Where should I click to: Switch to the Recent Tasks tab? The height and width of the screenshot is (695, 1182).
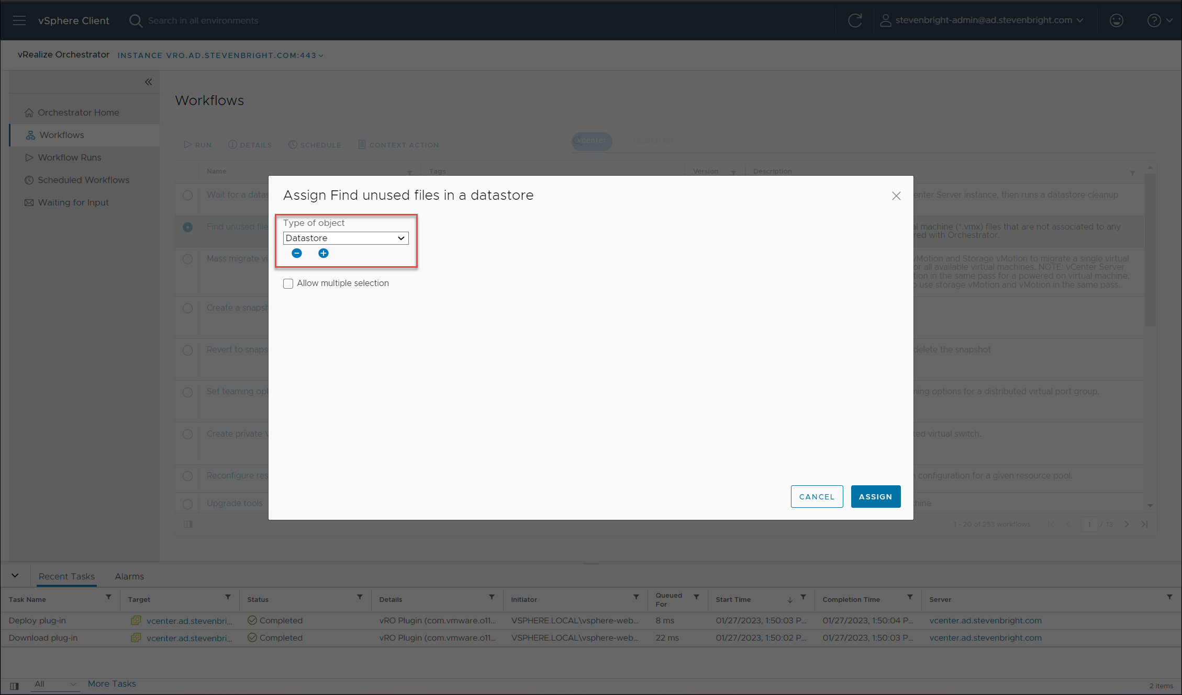tap(66, 576)
